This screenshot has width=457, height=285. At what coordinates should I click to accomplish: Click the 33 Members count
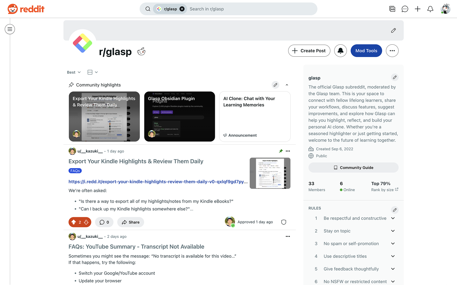tap(317, 186)
